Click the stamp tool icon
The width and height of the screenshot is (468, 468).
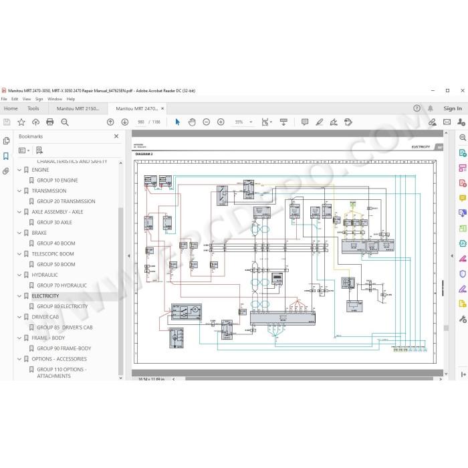(348, 122)
